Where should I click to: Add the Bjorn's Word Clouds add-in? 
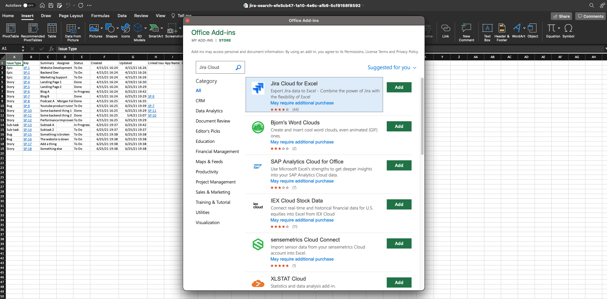click(x=399, y=126)
